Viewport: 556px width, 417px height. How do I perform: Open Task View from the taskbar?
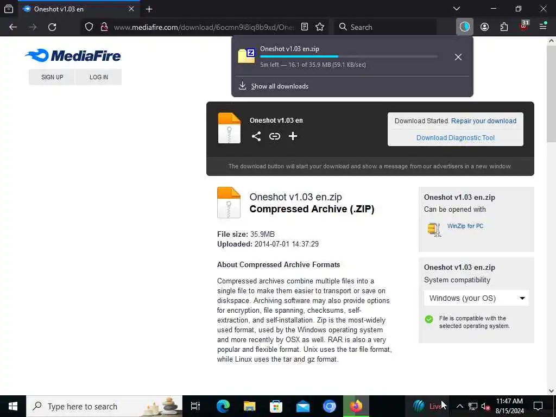[195, 406]
